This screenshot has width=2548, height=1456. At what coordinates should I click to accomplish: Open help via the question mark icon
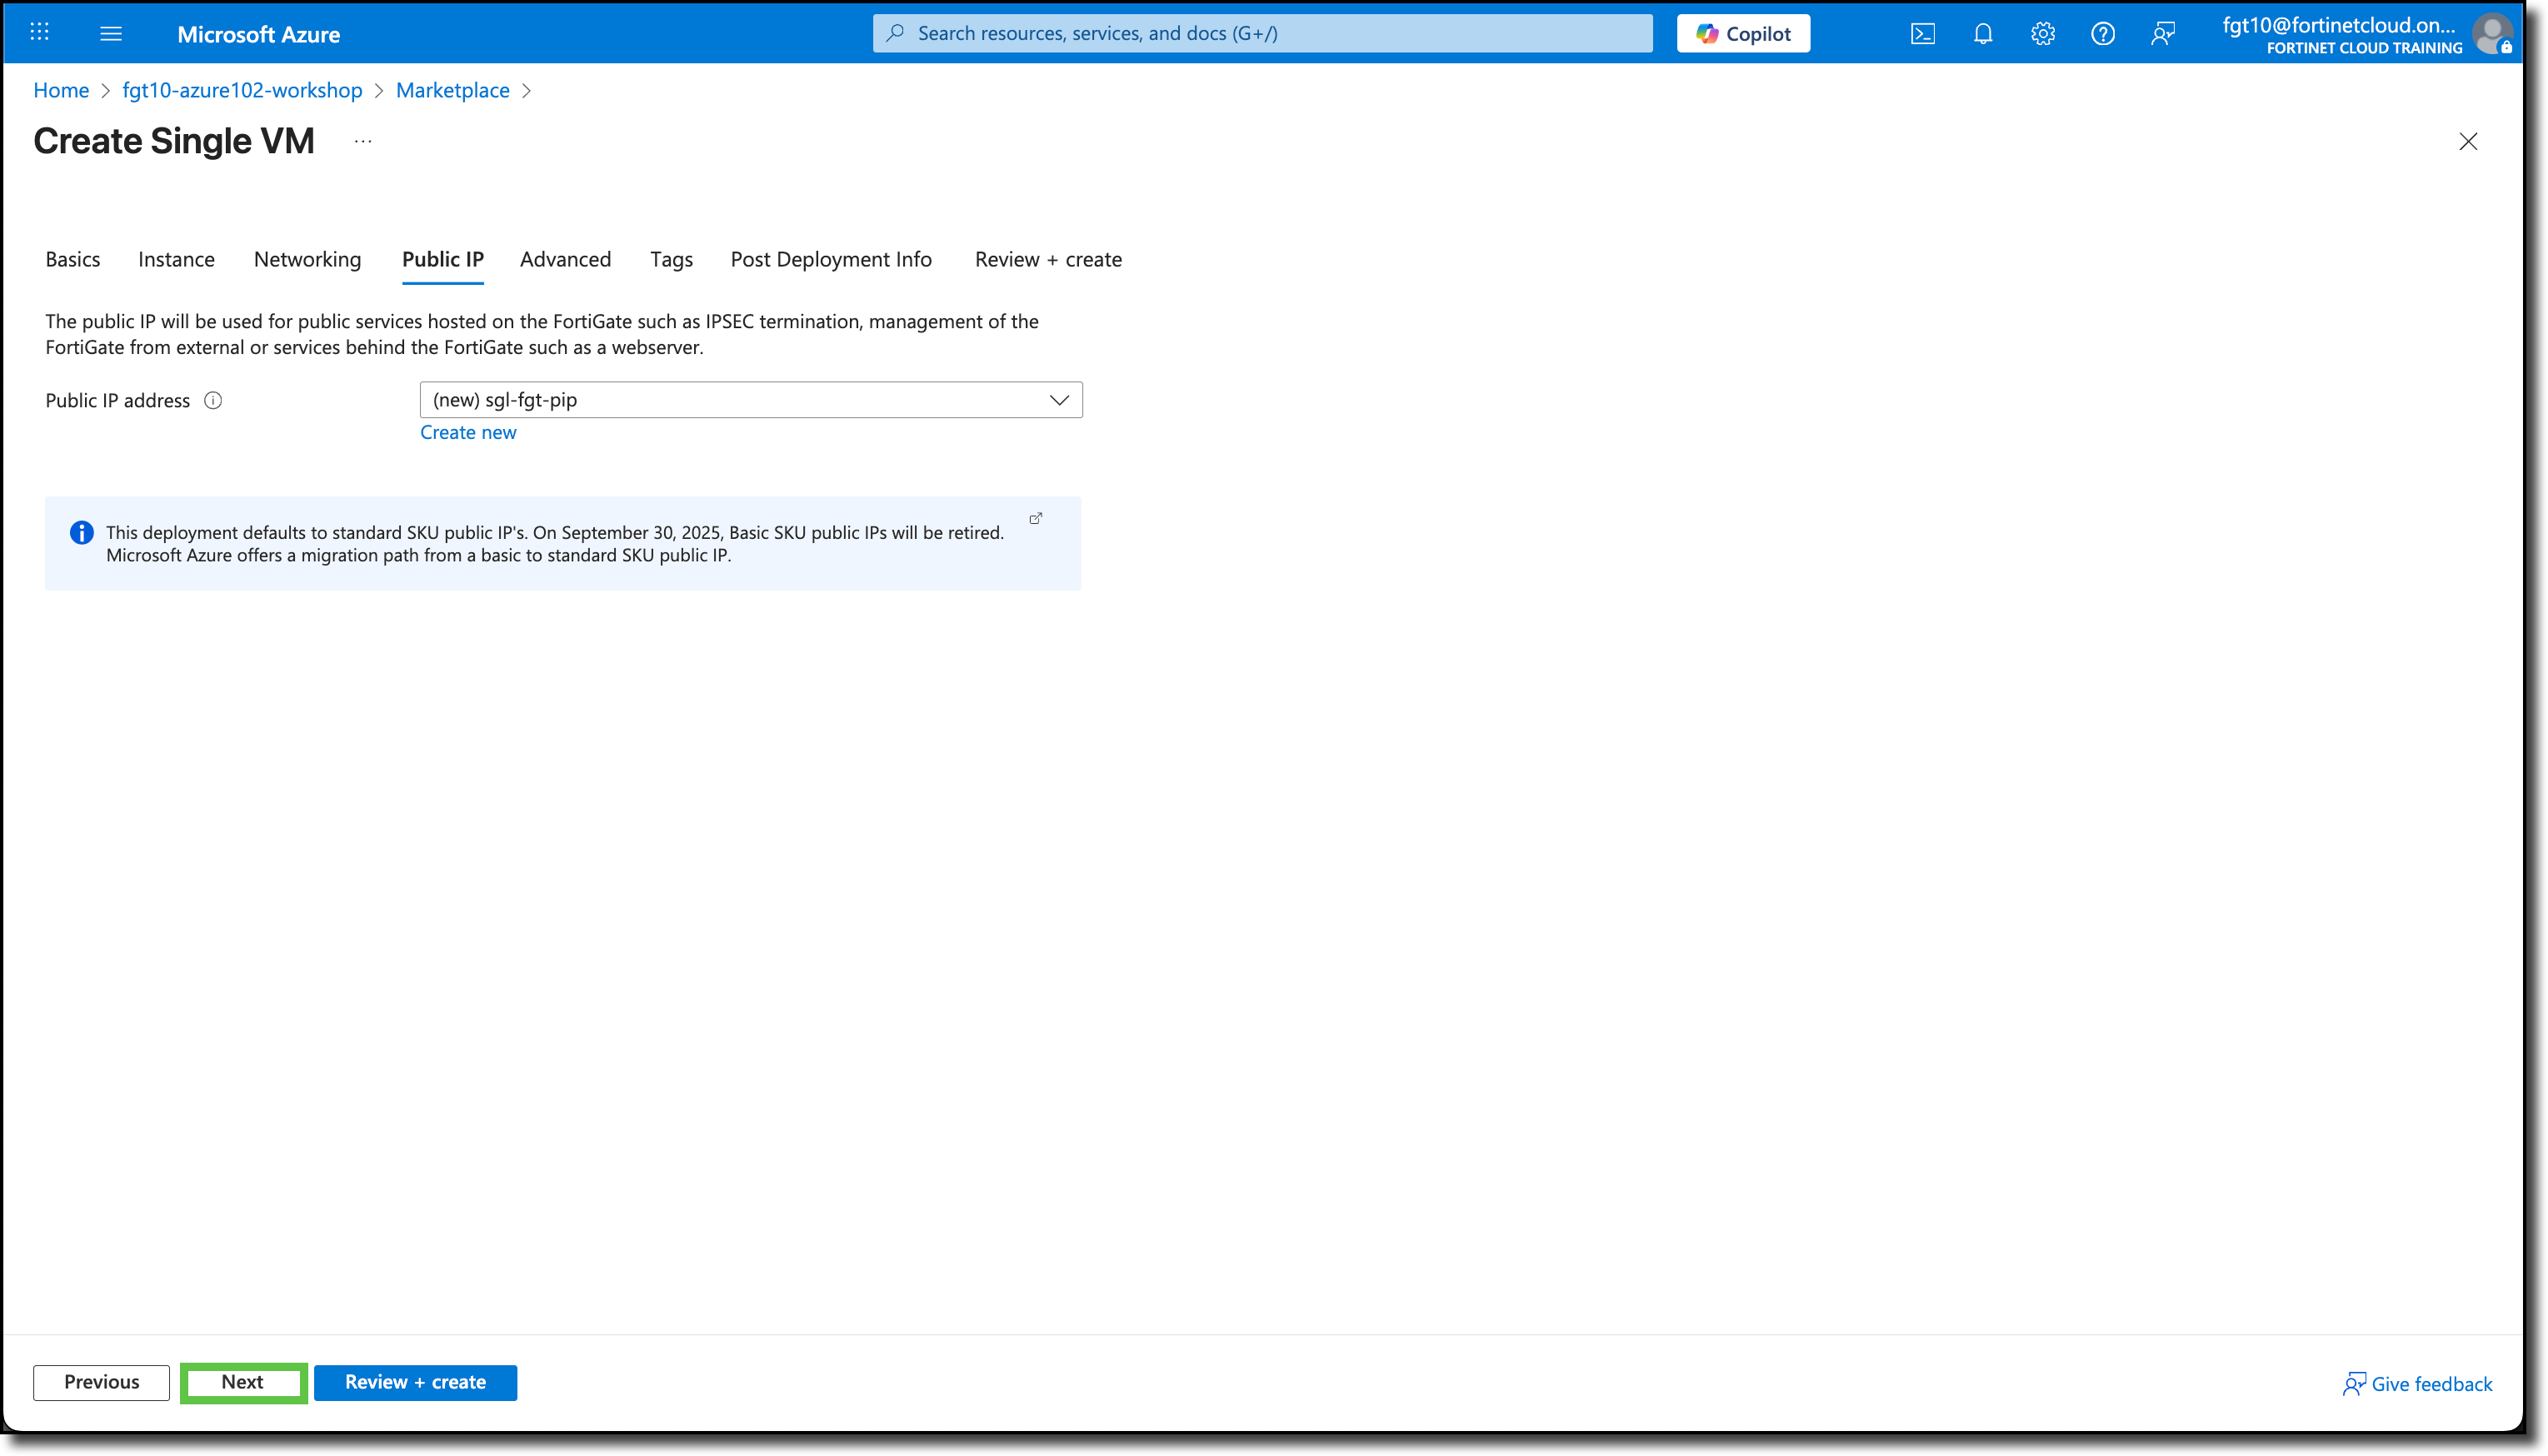[x=2103, y=33]
